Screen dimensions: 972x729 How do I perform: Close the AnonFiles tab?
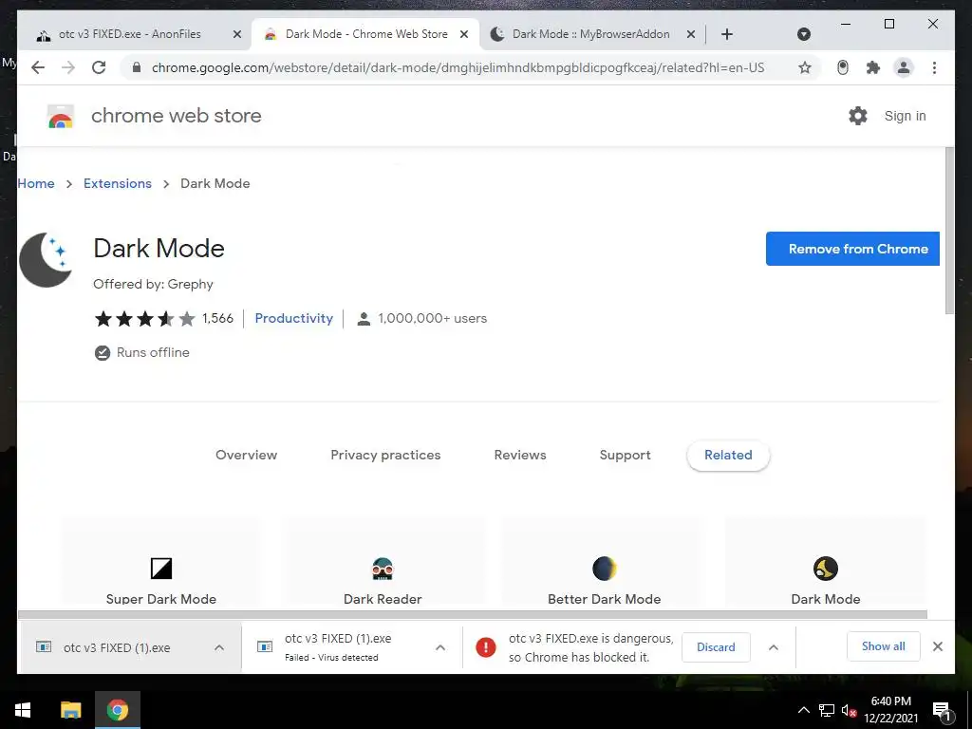(236, 35)
